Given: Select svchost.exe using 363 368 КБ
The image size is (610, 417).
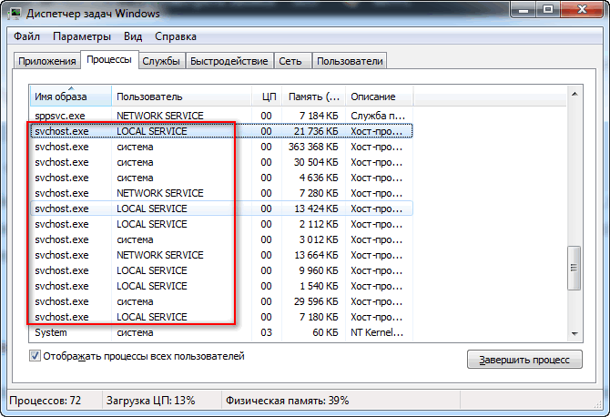Looking at the screenshot, I should point(221,147).
